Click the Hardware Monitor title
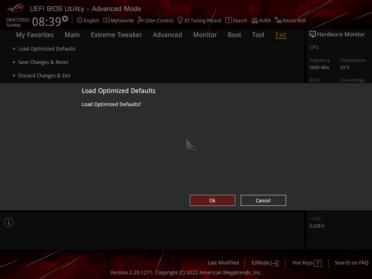This screenshot has width=372, height=279. [x=341, y=35]
